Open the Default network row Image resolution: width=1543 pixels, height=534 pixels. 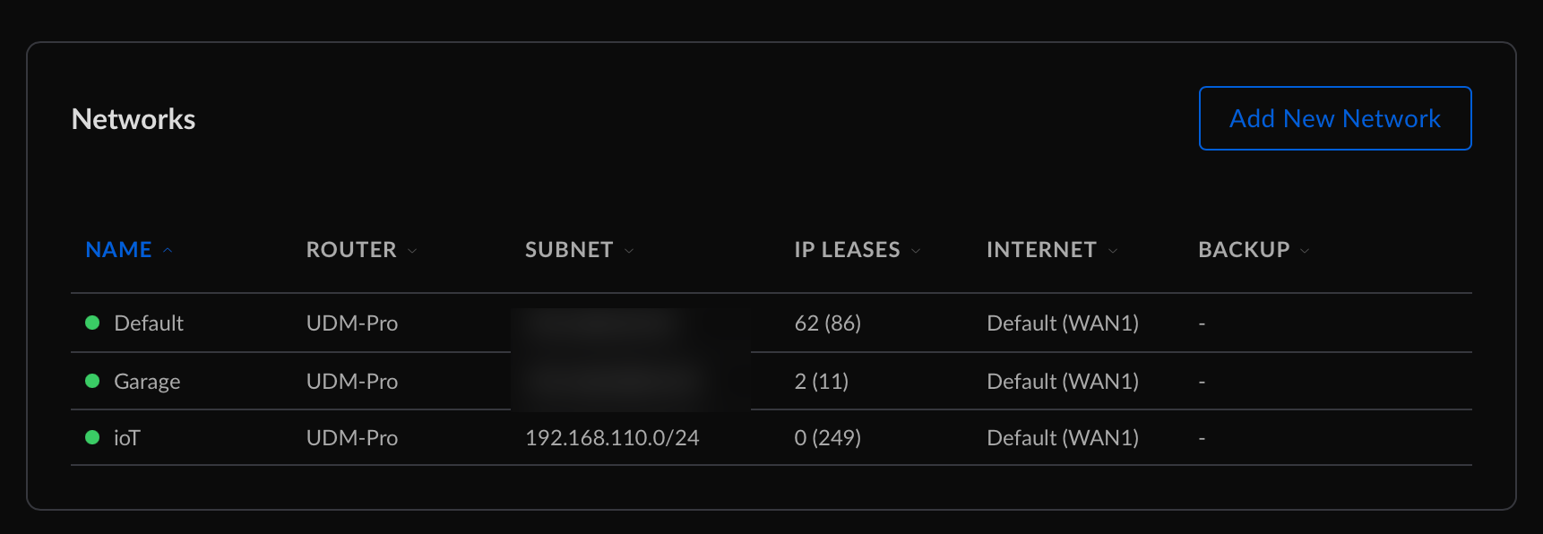coord(771,323)
